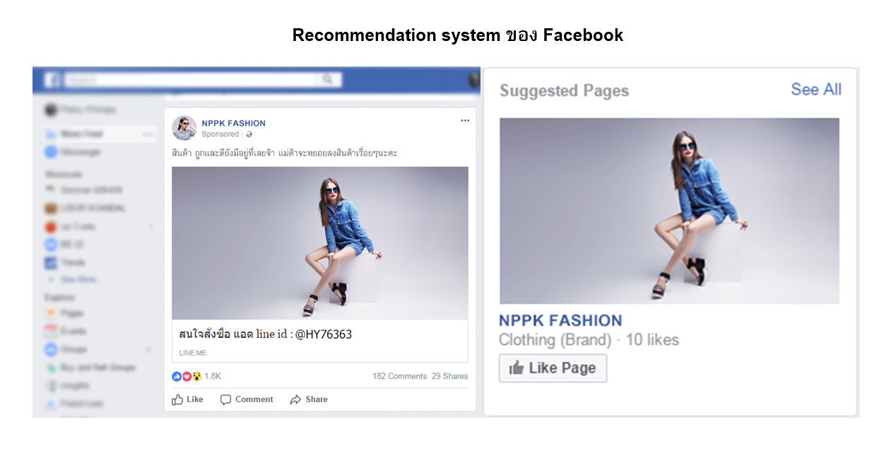Image resolution: width=896 pixels, height=451 pixels.
Task: Click the Like thumbs-up icon under post
Action: [177, 400]
